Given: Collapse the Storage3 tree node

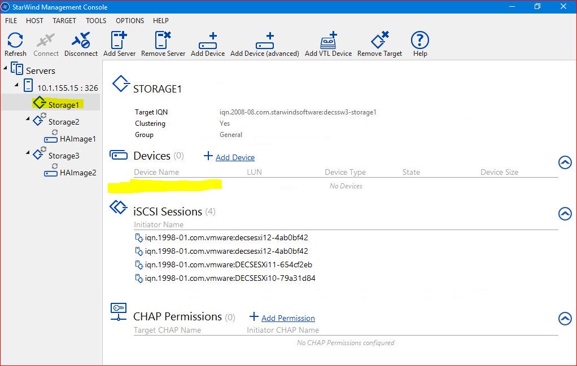Looking at the screenshot, I should click(x=28, y=152).
